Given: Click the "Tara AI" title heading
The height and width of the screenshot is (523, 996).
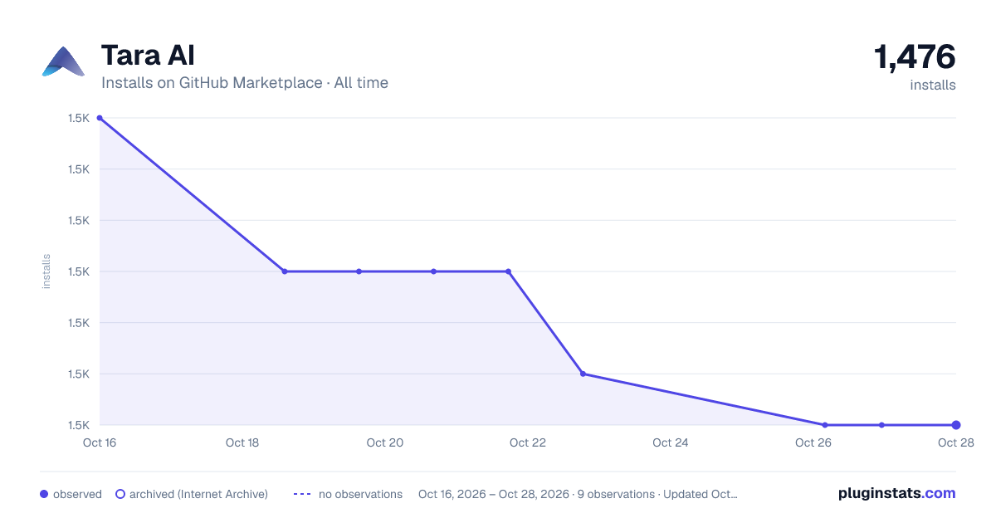Looking at the screenshot, I should point(148,56).
